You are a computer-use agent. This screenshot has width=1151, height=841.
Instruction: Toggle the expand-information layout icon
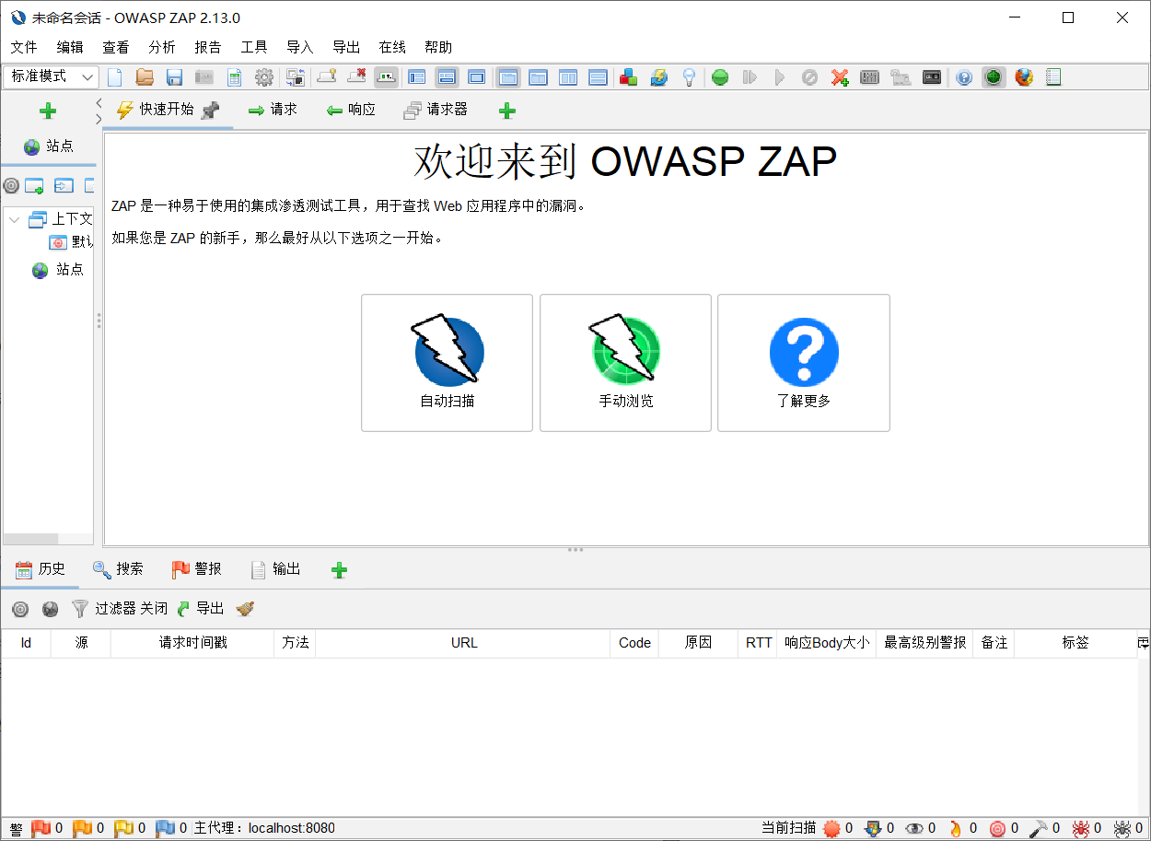[447, 77]
